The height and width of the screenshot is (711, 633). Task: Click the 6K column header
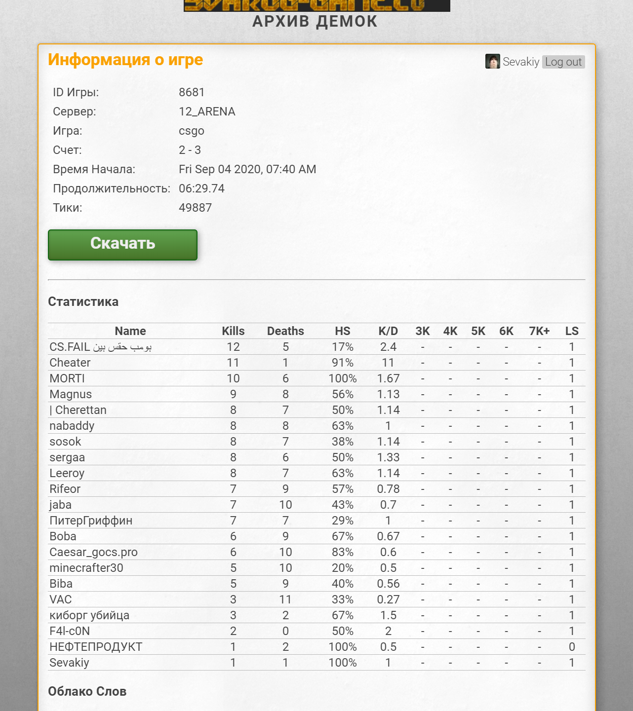[x=506, y=331]
